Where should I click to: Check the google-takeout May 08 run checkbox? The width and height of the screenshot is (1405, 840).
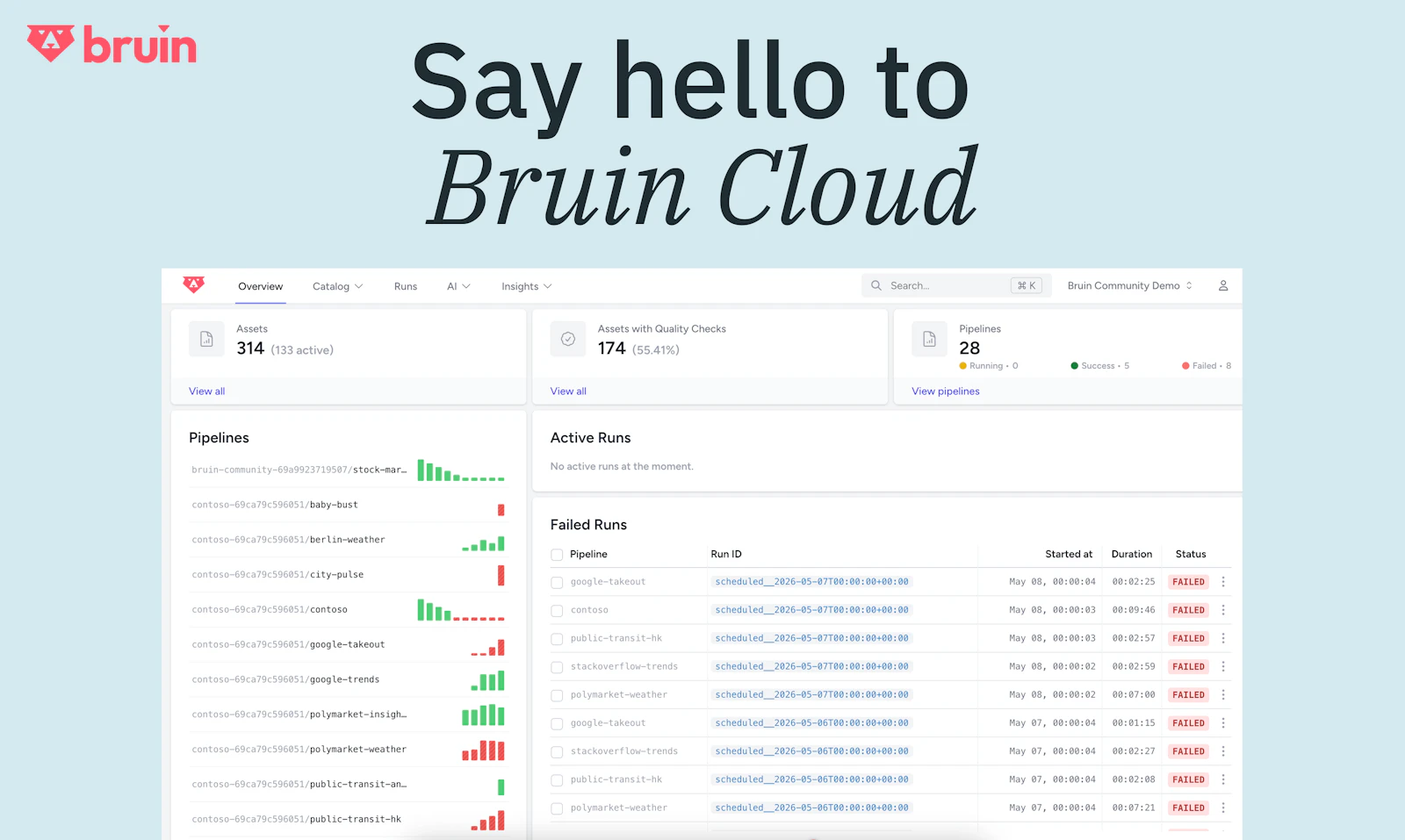tap(557, 583)
